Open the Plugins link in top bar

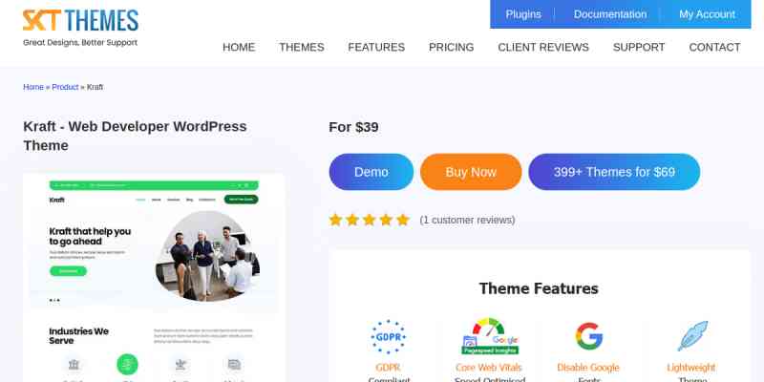[523, 14]
